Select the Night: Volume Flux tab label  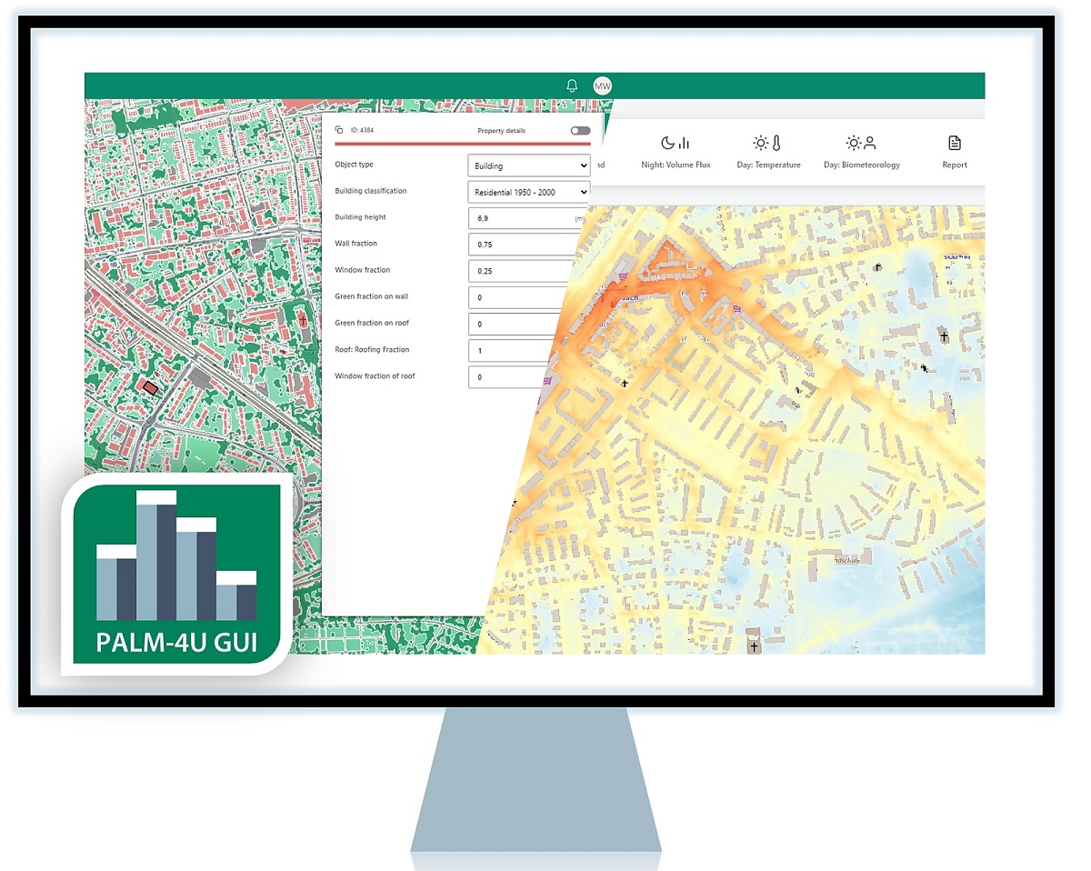tap(676, 165)
